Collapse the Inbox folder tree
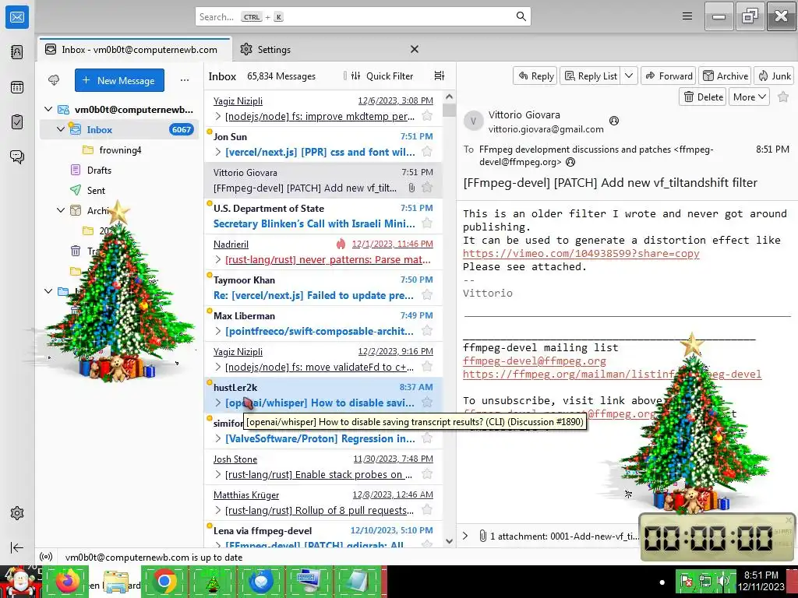Viewport: 798px width, 598px height. click(x=61, y=129)
